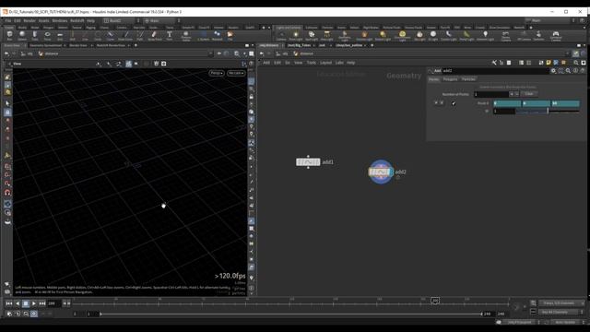The height and width of the screenshot is (332, 590).
Task: Open the Windows menu
Action: point(59,20)
